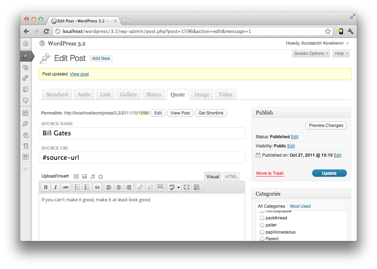Edit the permalink with Edit button
The height and width of the screenshot is (269, 377).
click(158, 113)
